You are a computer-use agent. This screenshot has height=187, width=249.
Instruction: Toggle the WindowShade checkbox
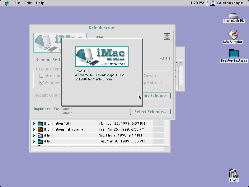pyautogui.click(x=41, y=83)
